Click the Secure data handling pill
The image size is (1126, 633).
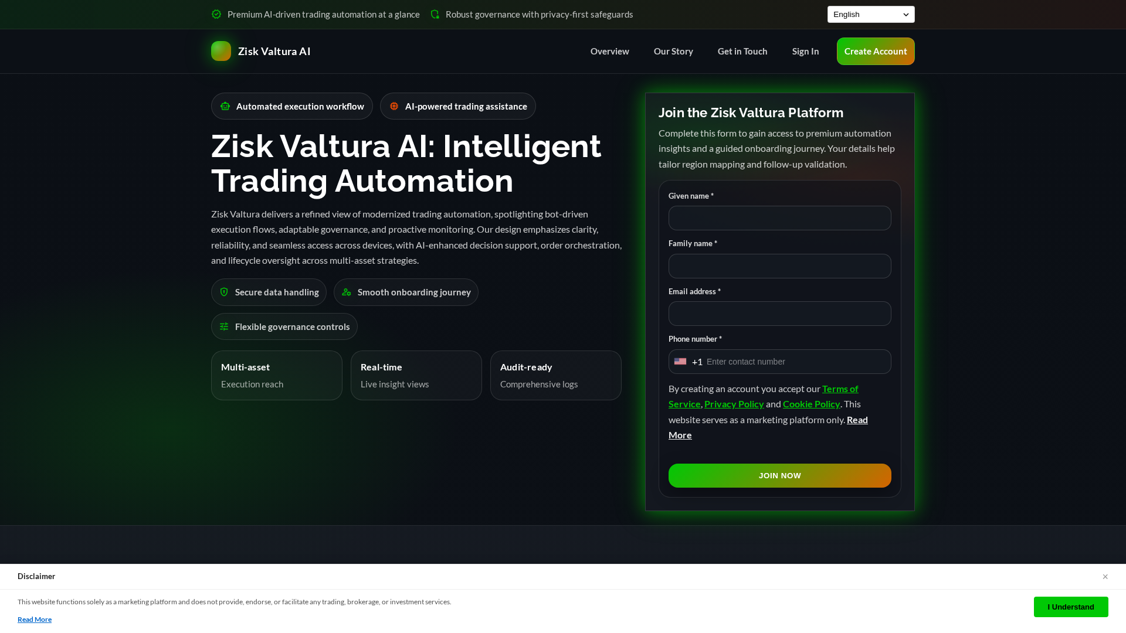coord(269,292)
